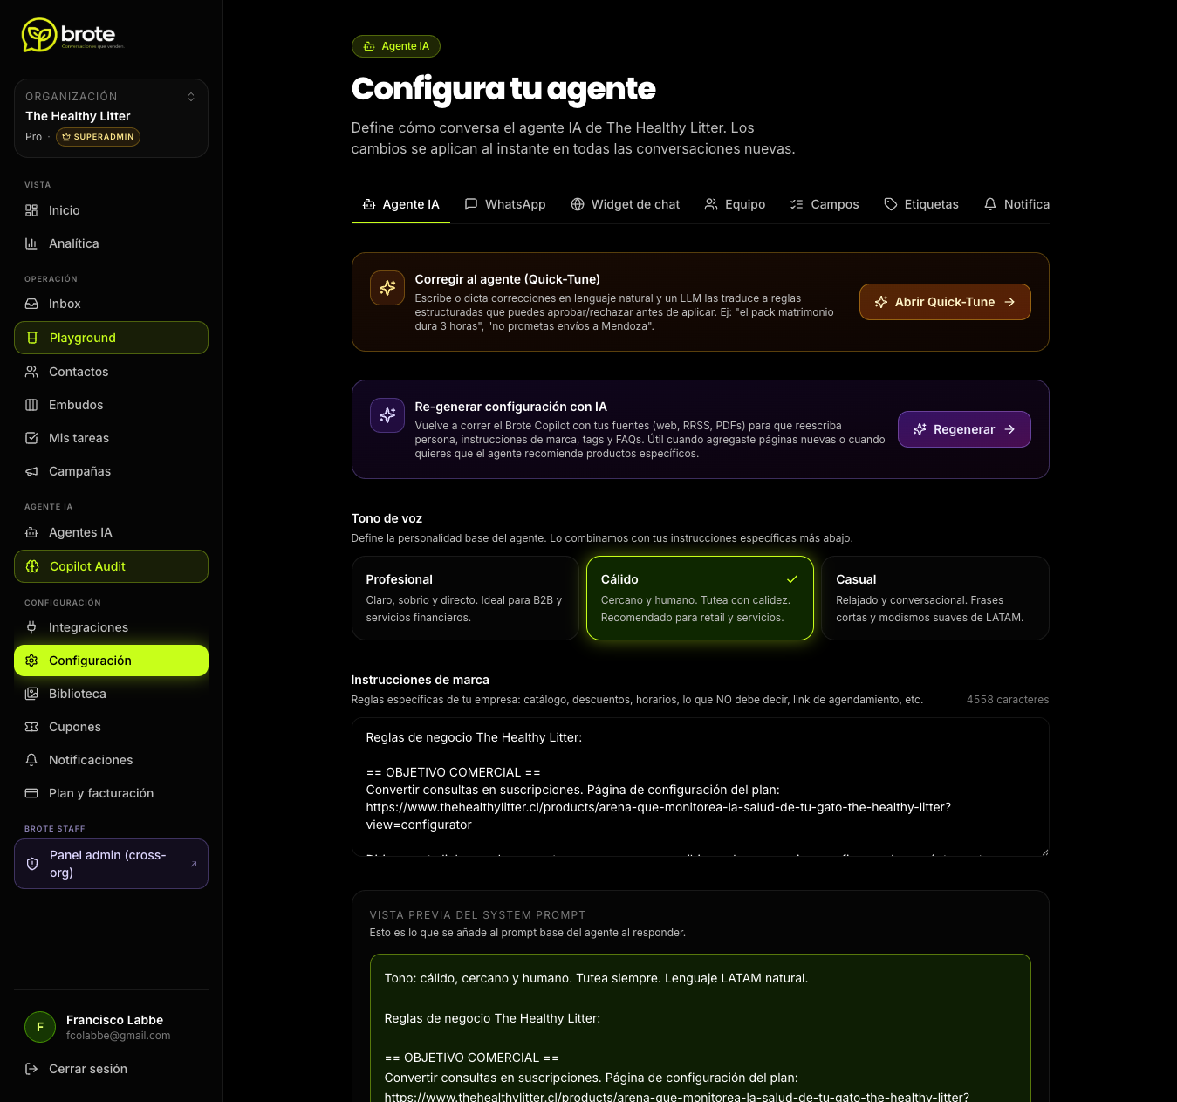1177x1102 pixels.
Task: Click the email fcolabbe@gmail.com
Action: tap(118, 1036)
